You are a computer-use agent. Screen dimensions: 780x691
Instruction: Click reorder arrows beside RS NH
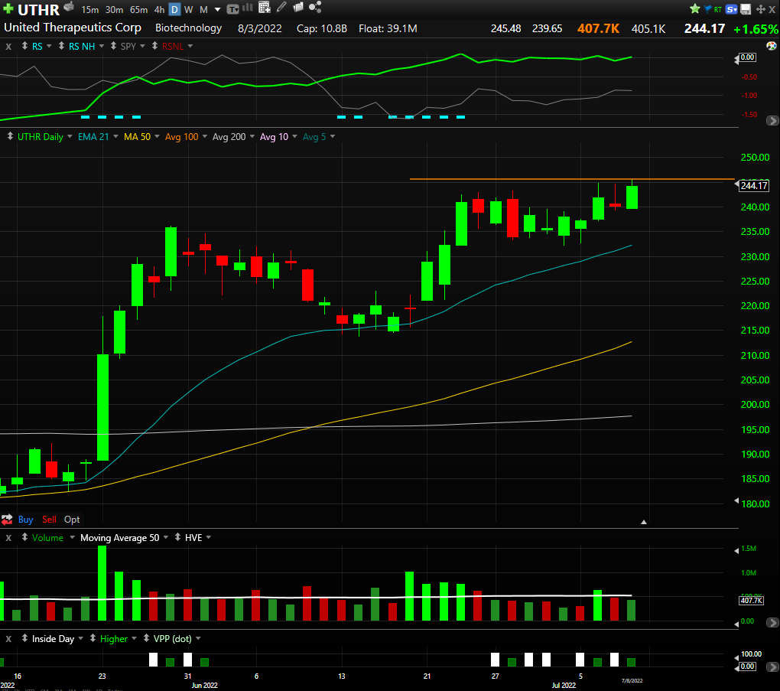coord(61,46)
